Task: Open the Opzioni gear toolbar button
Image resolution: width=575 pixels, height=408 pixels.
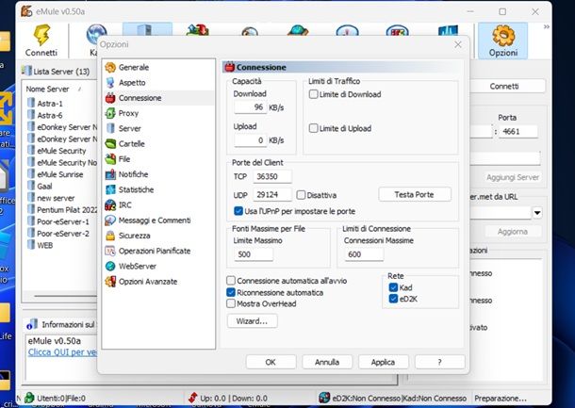Action: click(502, 41)
